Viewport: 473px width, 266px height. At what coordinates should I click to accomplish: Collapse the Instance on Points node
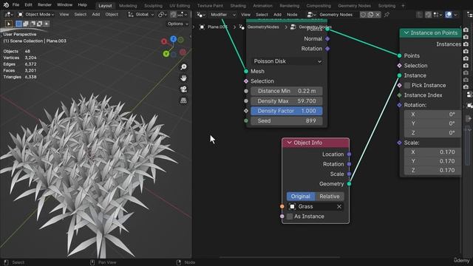(x=406, y=33)
